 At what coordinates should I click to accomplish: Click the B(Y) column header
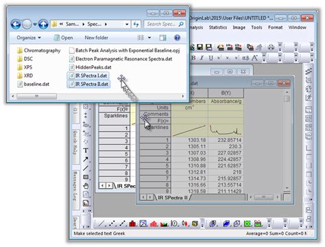226,93
